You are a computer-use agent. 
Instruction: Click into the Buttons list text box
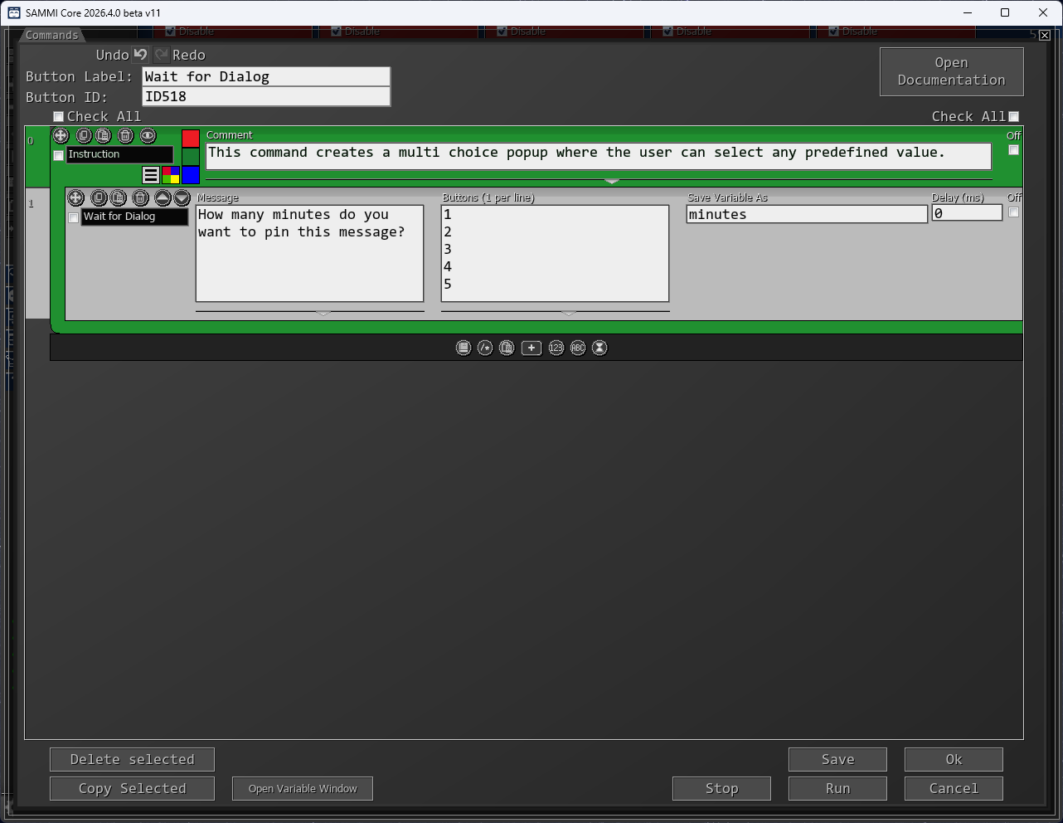(555, 254)
